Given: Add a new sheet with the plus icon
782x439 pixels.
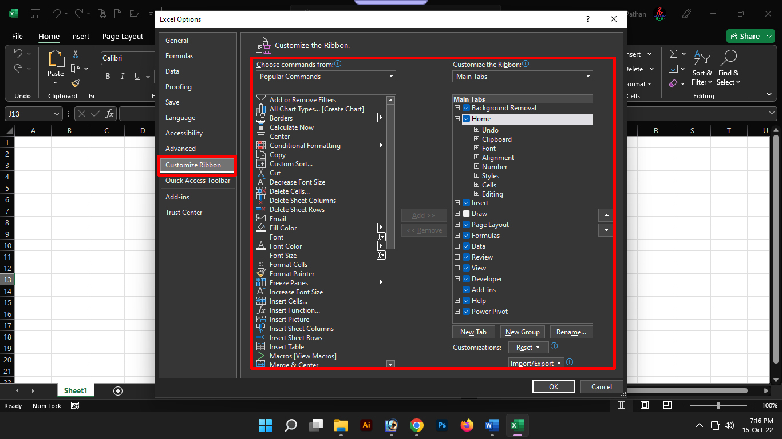Looking at the screenshot, I should [118, 391].
